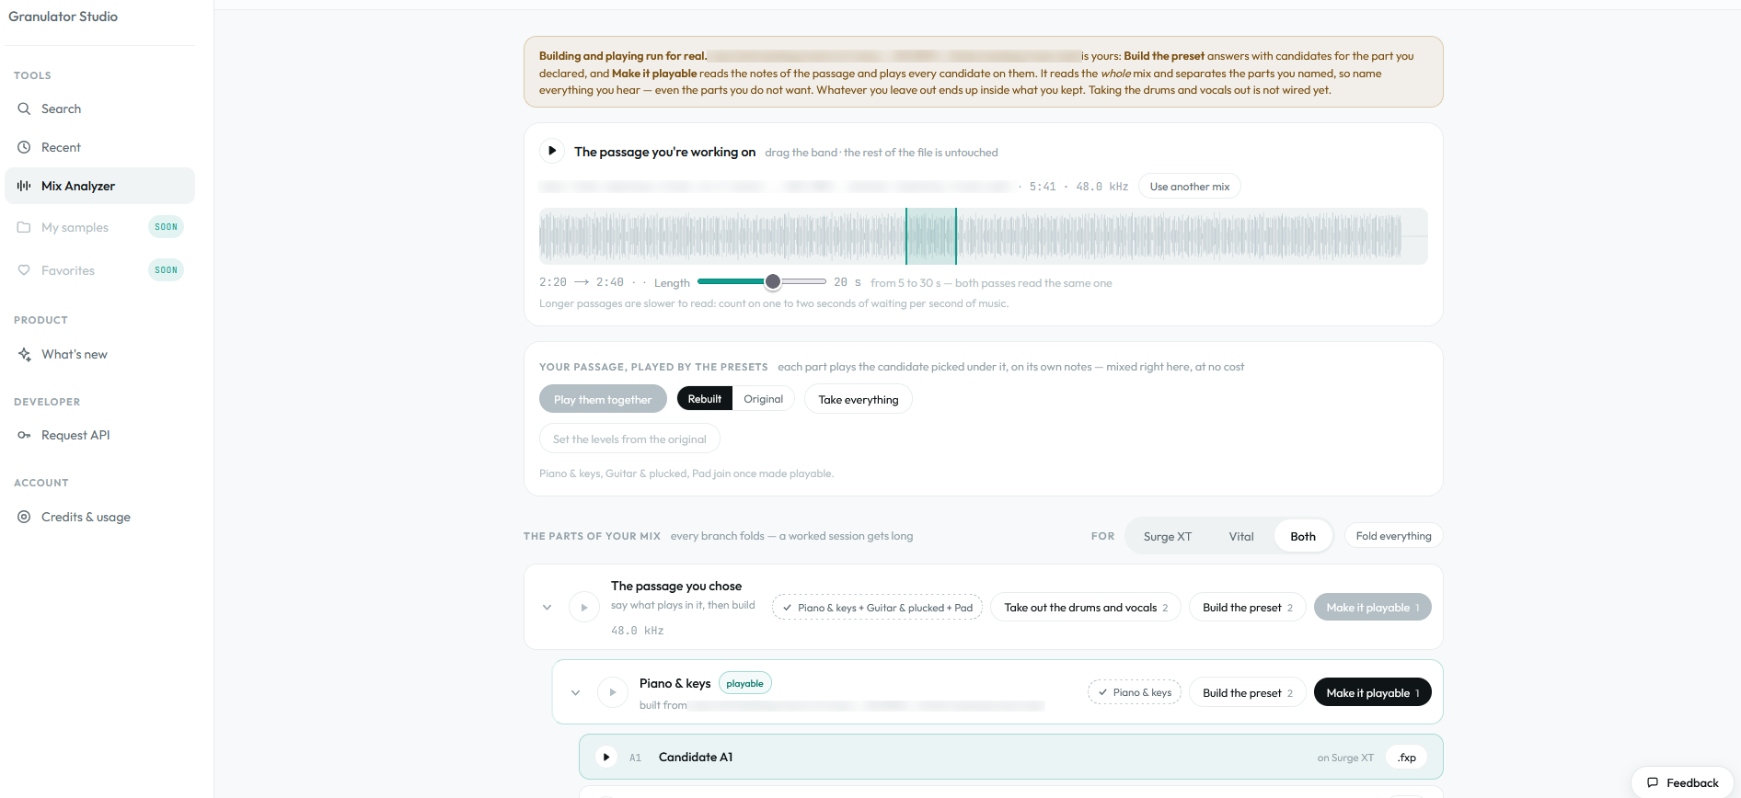Toggle the Piano & keys checked chip

pos(1135,692)
